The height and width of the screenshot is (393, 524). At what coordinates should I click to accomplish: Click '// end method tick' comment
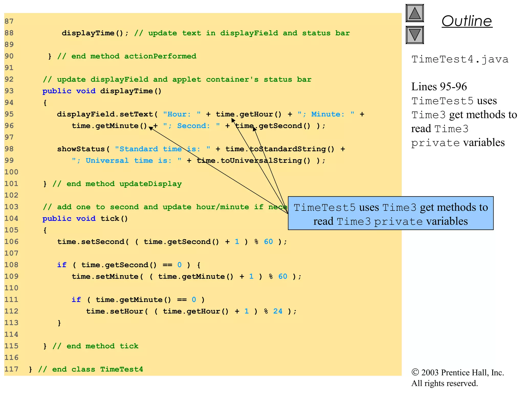pyautogui.click(x=95, y=346)
